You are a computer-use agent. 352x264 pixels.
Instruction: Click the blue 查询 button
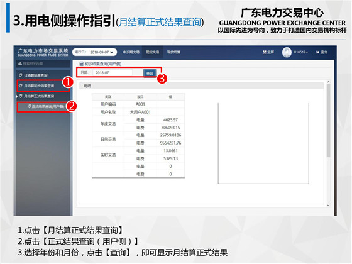tap(150, 73)
